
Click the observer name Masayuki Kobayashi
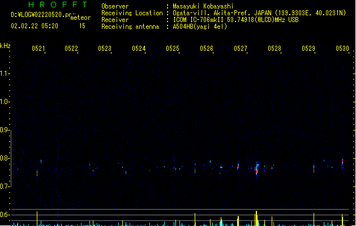203,6
